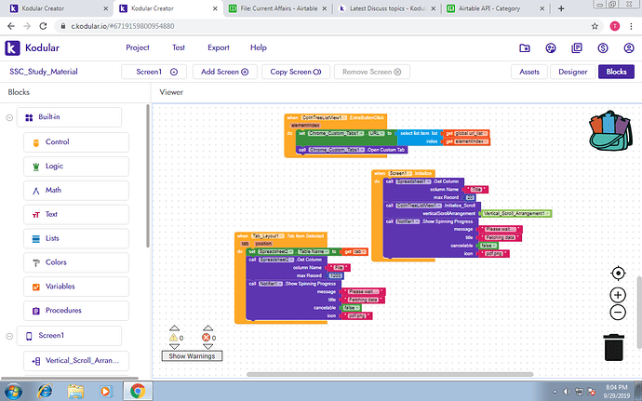This screenshot has height=401, width=642.
Task: Open the Control blocks drawer
Action: point(76,142)
